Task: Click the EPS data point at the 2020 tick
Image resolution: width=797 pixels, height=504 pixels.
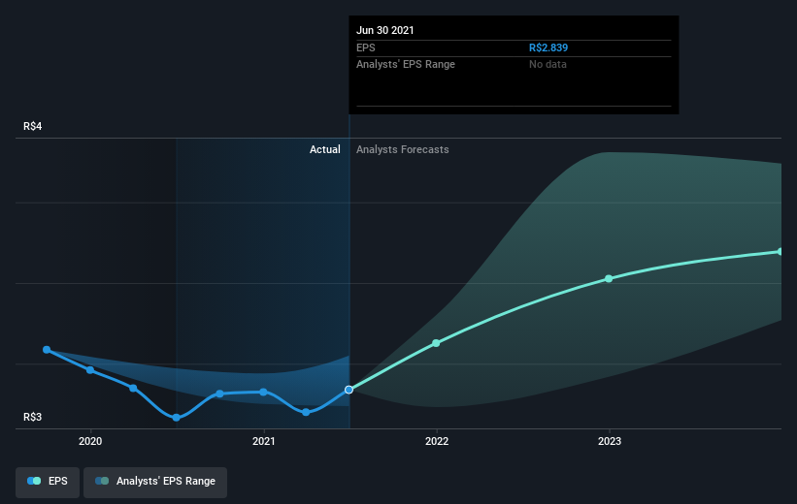Action: pyautogui.click(x=90, y=370)
